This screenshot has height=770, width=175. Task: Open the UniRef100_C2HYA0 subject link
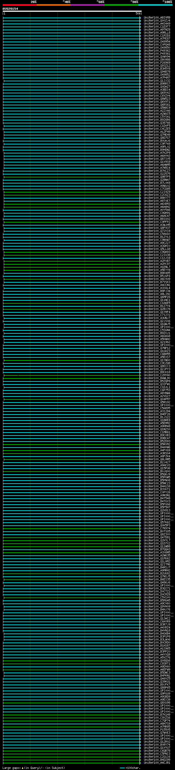[157, 375]
